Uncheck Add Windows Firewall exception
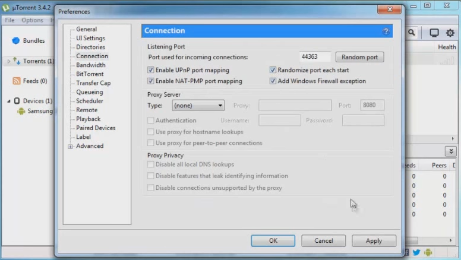Viewport: 461px width, 260px height. 273,81
